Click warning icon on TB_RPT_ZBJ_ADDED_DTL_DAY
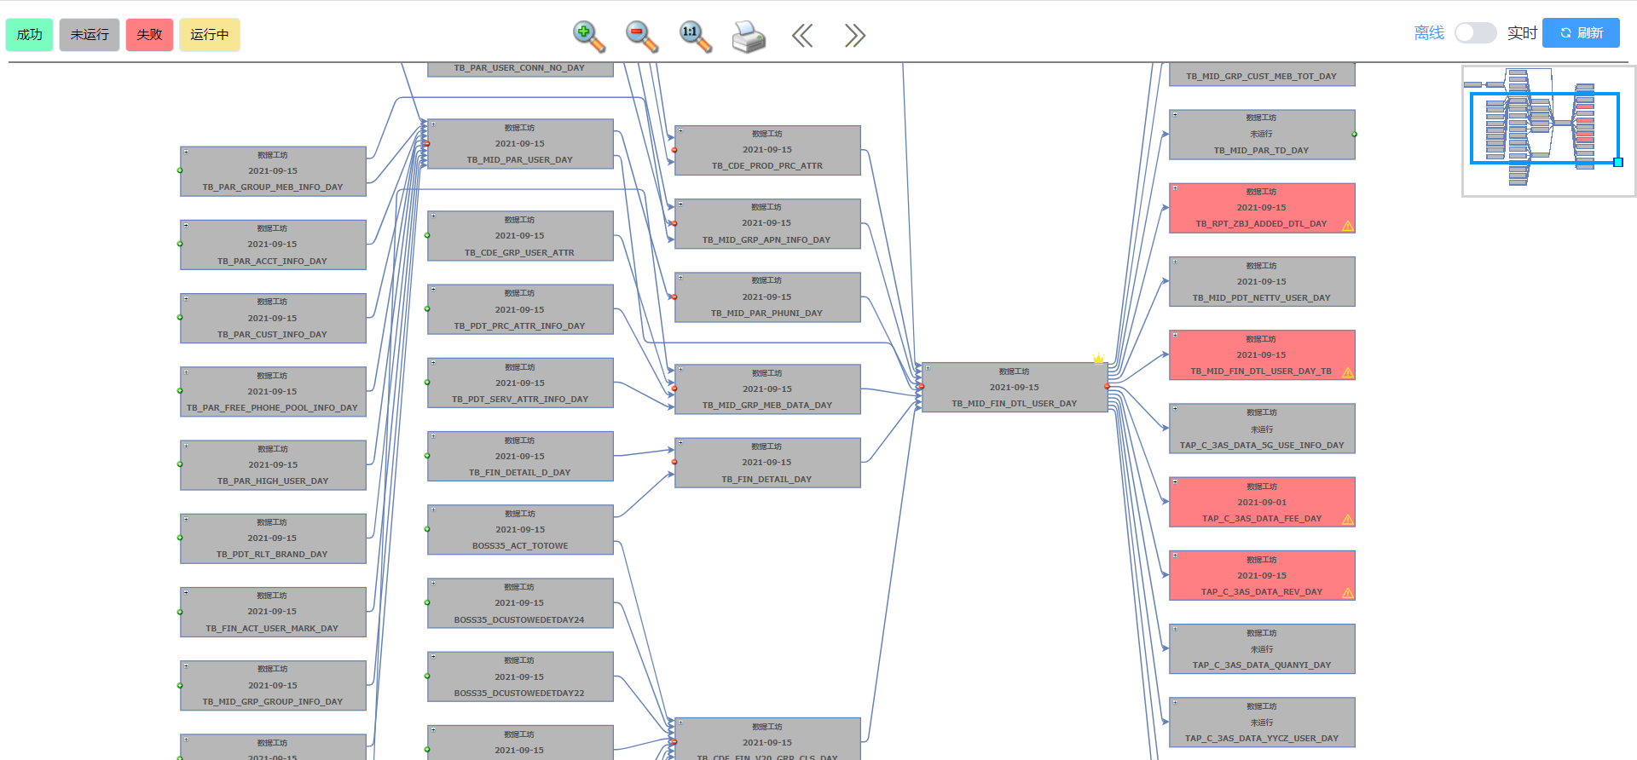 point(1347,226)
